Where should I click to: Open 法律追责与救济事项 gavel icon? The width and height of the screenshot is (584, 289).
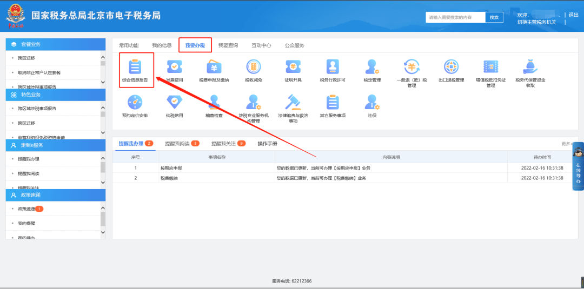coord(293,102)
